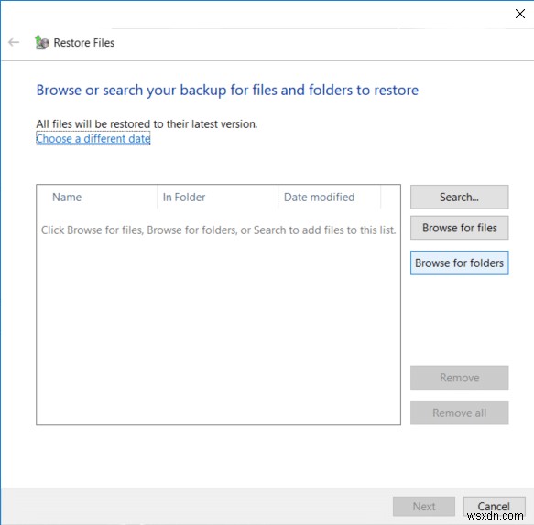Click Browse for folders button
This screenshot has height=525, width=534.
[x=459, y=262]
